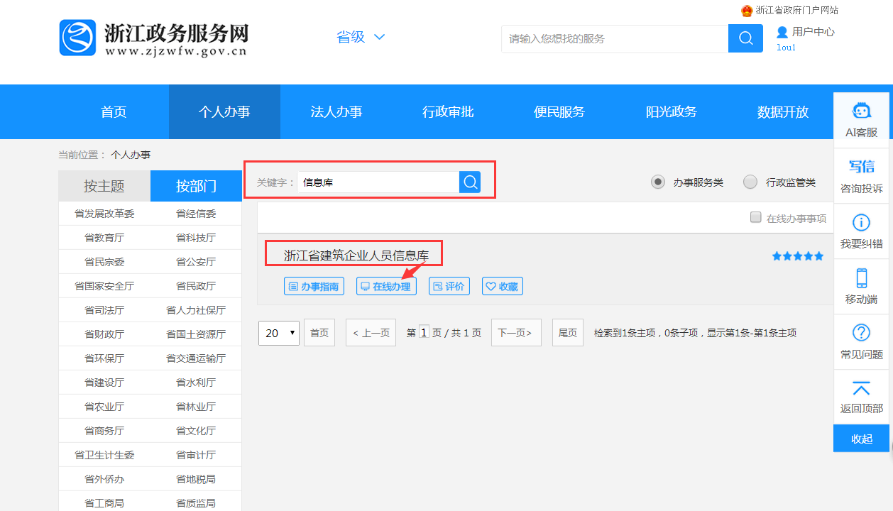The width and height of the screenshot is (893, 511).
Task: Select the 办事服务类 radio button
Action: (x=658, y=182)
